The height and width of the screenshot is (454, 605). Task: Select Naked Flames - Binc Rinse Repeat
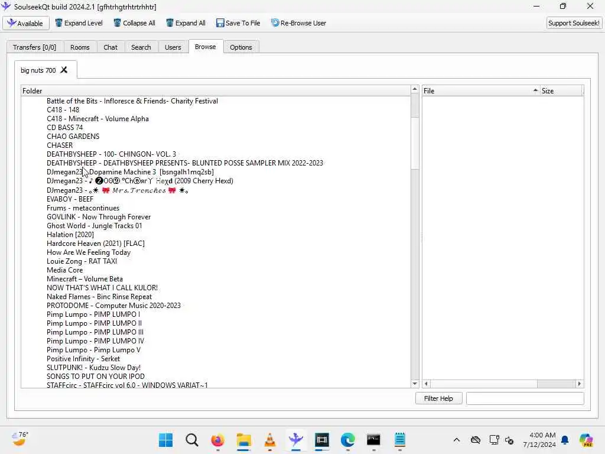click(99, 297)
